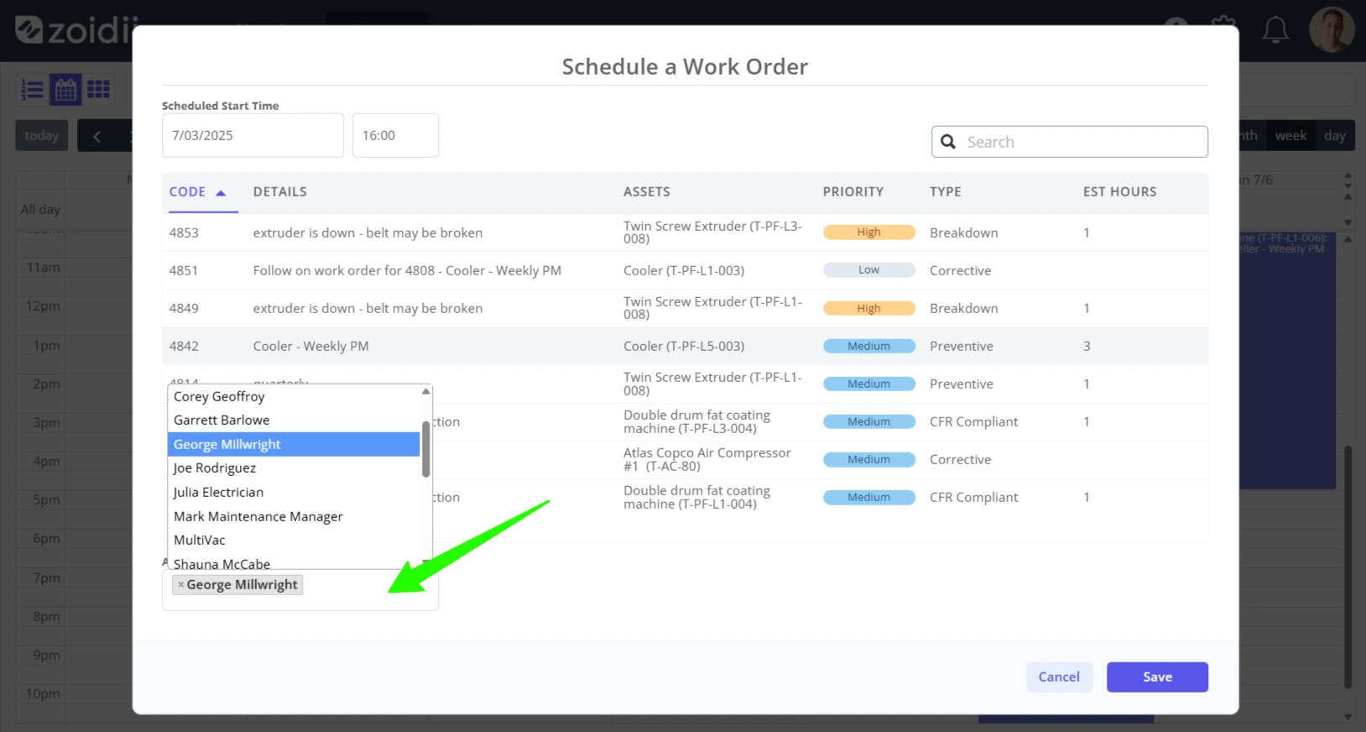Go to previous calendar period arrow
The height and width of the screenshot is (732, 1366).
(x=97, y=136)
